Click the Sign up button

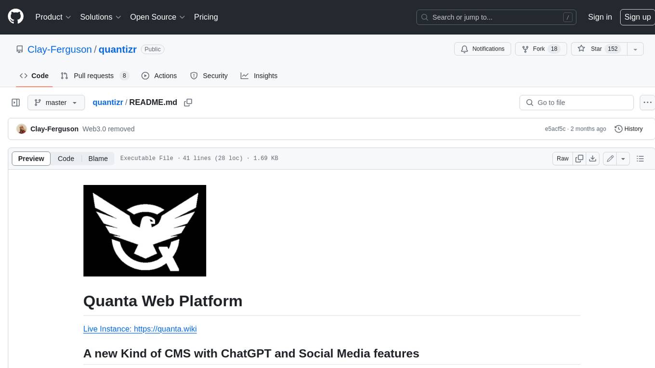637,17
